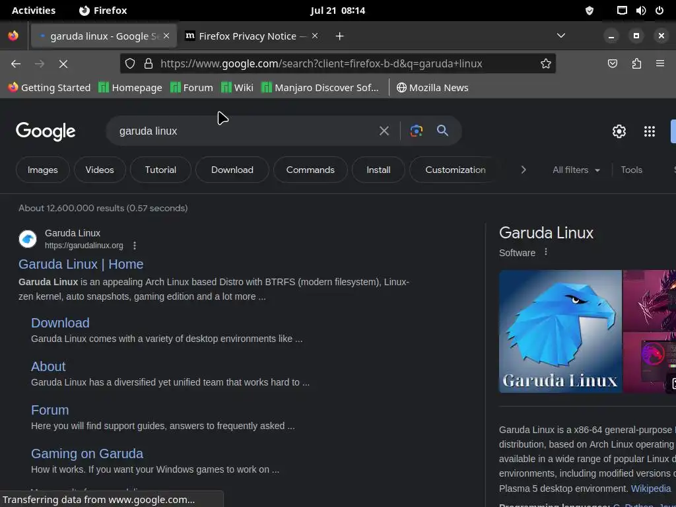The image size is (676, 507).
Task: Open Manjaro Discover Software bookmark
Action: tap(320, 88)
